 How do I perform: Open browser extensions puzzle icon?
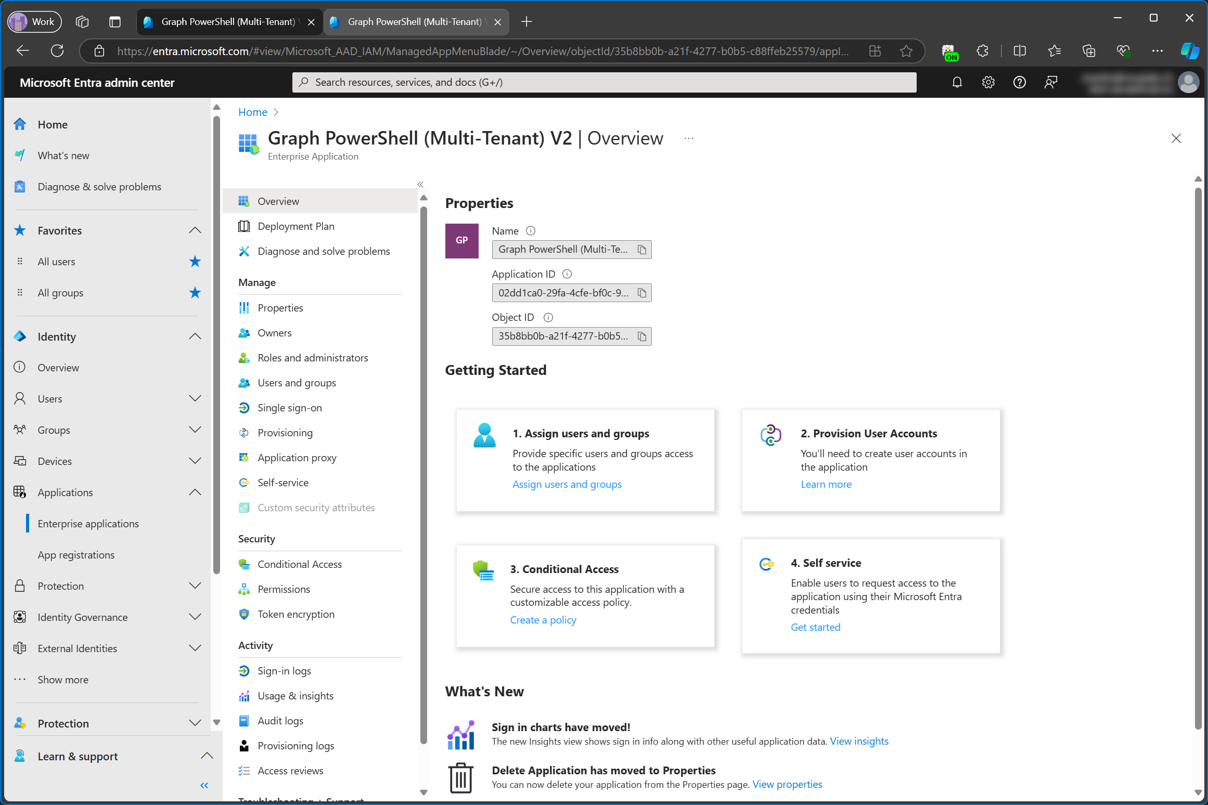click(x=982, y=51)
